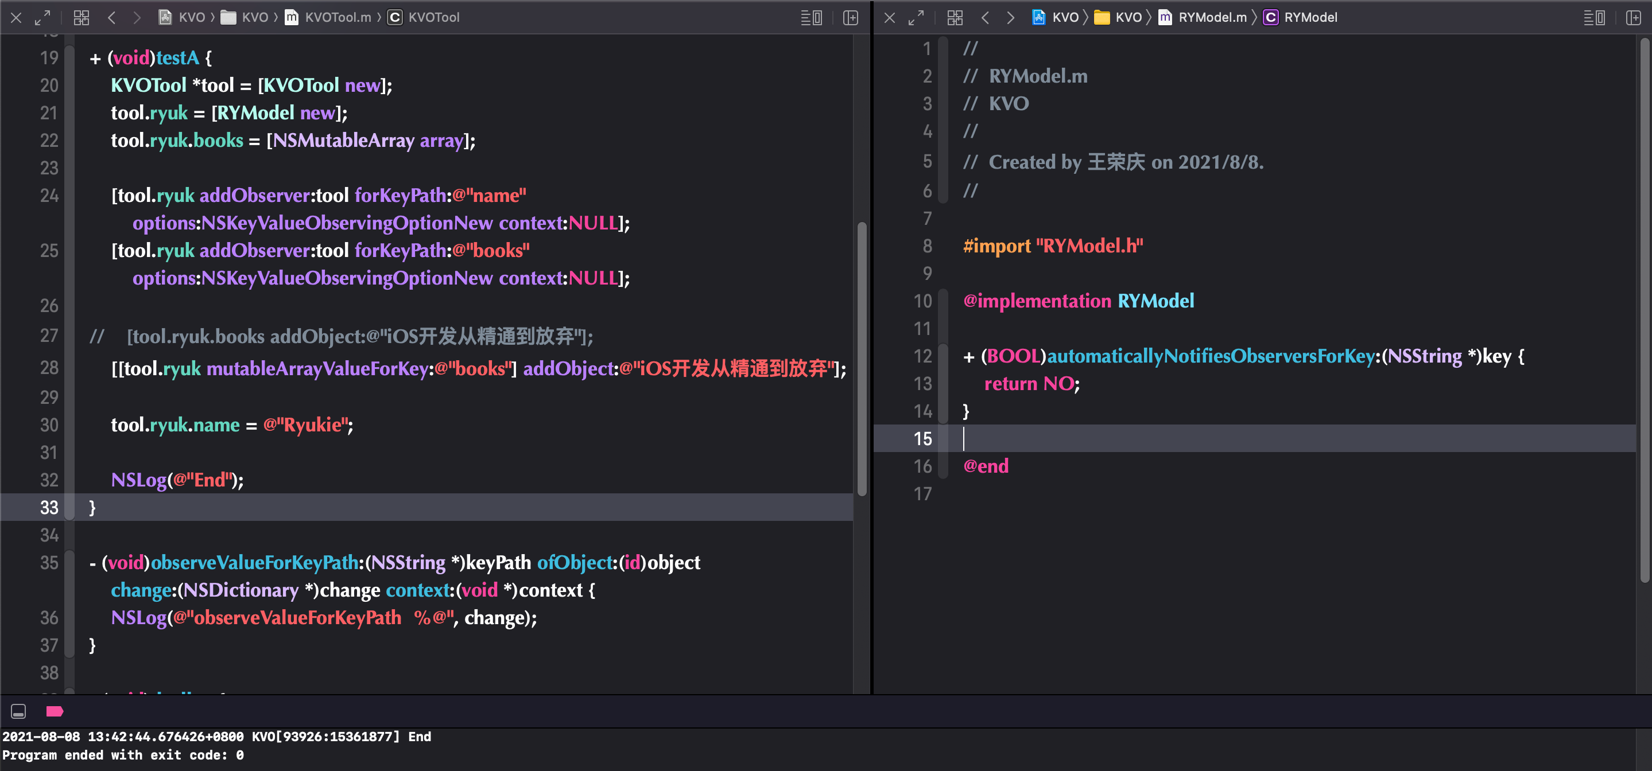Click line number 28 in left gutter
The width and height of the screenshot is (1652, 771).
point(49,368)
